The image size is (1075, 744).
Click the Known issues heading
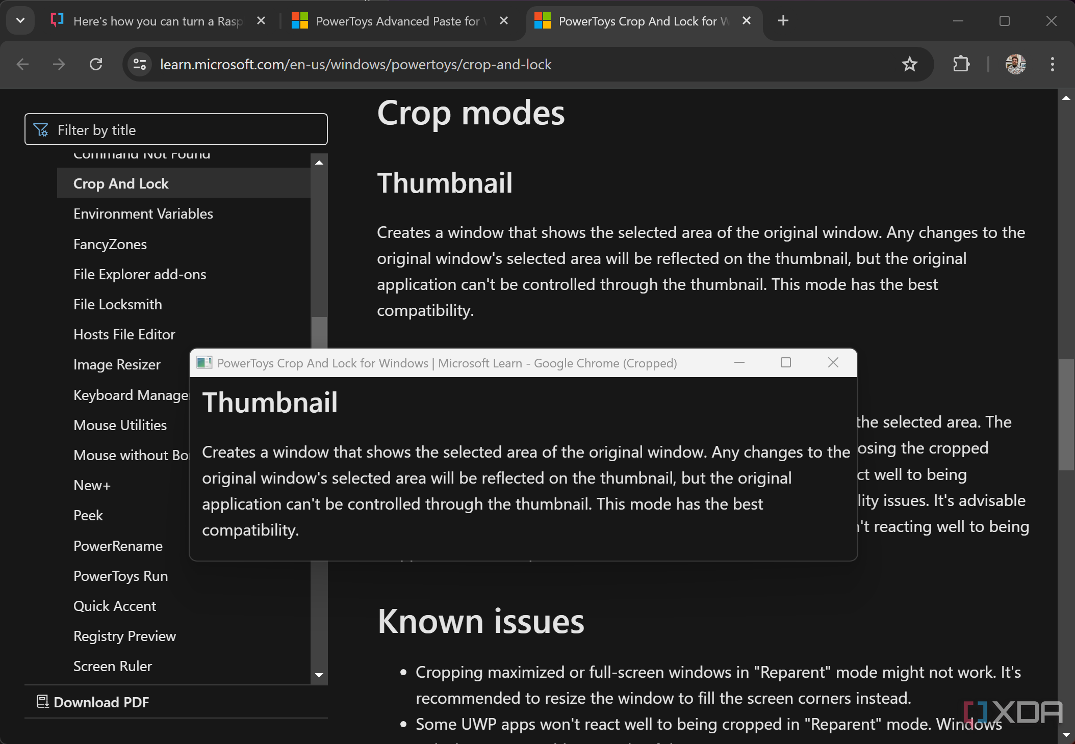(481, 622)
